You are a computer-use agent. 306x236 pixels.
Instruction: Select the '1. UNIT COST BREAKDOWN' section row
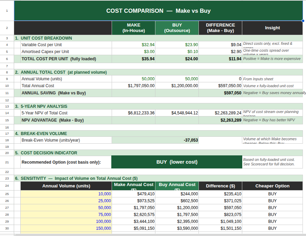(158, 38)
